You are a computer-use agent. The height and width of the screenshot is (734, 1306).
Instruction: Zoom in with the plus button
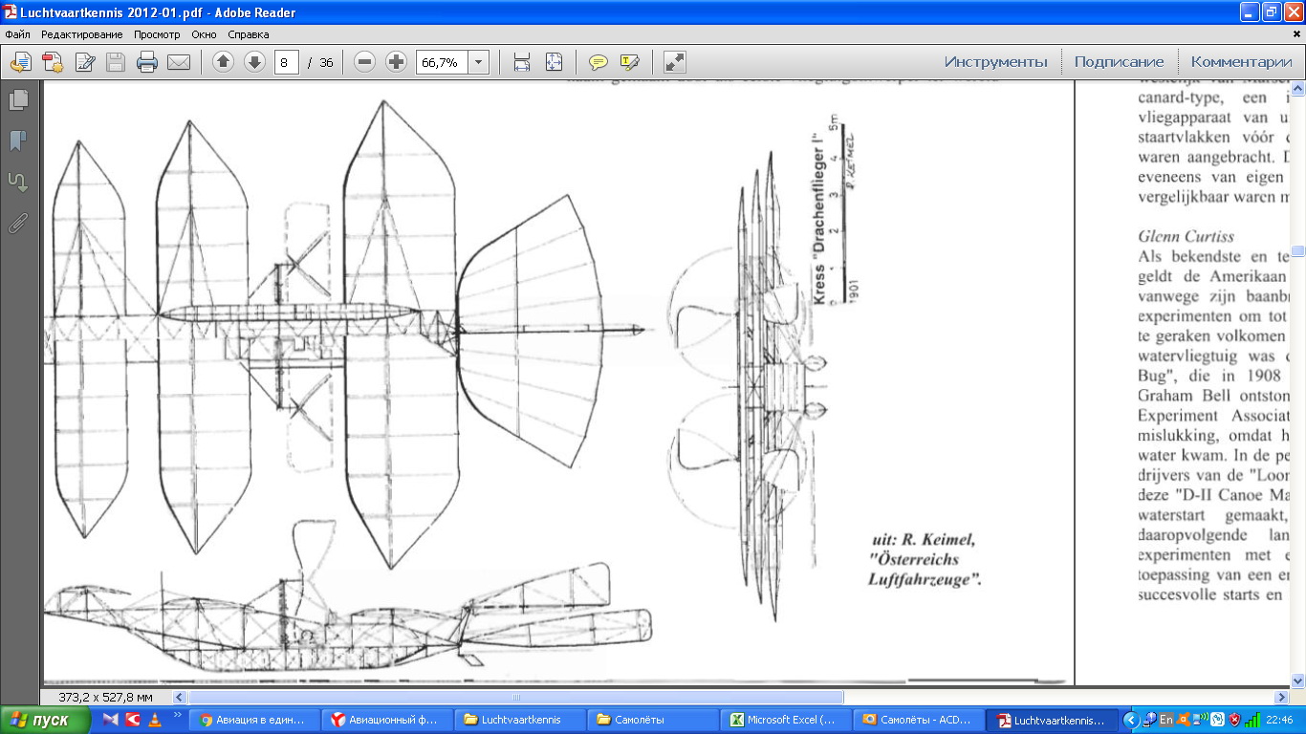(x=396, y=63)
